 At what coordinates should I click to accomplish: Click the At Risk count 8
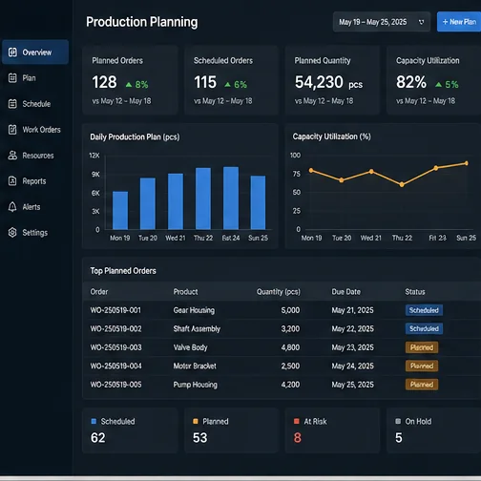298,438
